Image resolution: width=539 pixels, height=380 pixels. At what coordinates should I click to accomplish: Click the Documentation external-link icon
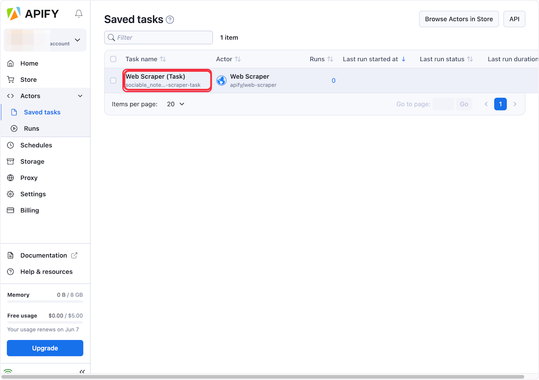[75, 255]
